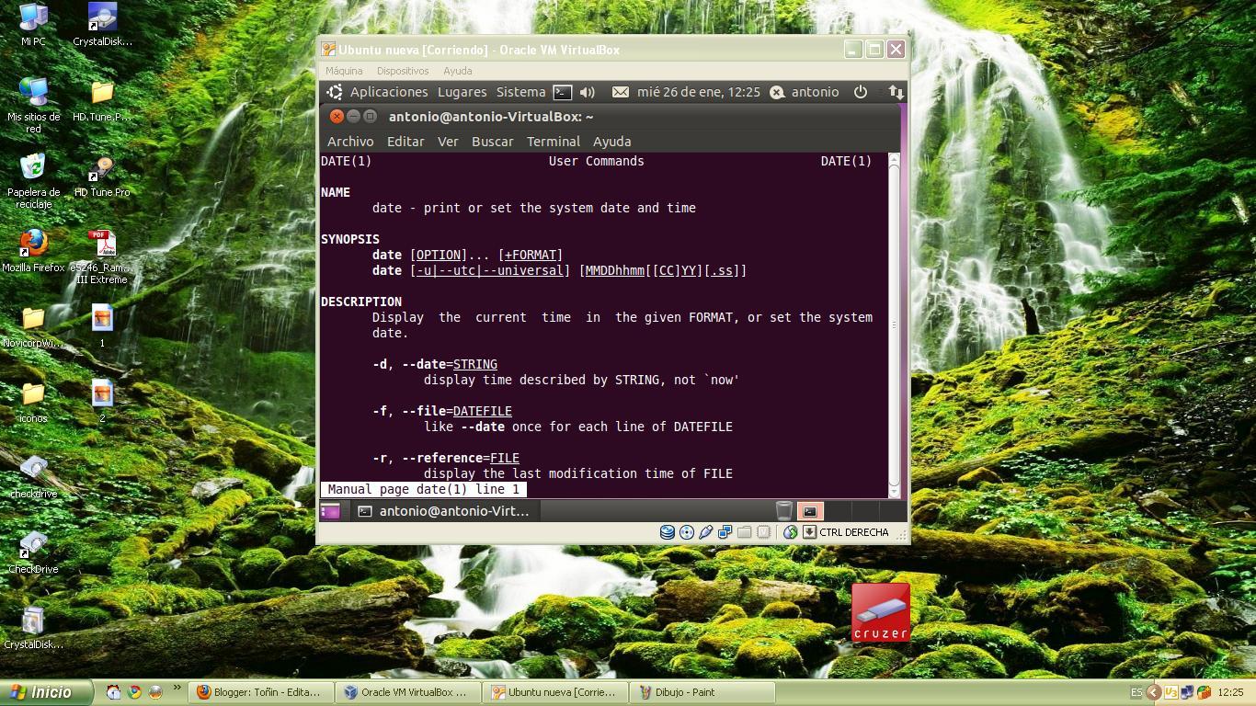1256x706 pixels.
Task: Click the terminal scrollbar down arrow
Action: tap(894, 491)
